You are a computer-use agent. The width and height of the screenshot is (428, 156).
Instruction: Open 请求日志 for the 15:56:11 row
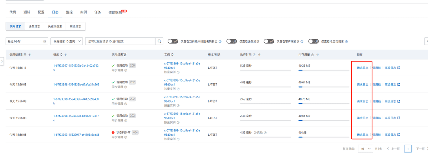[363, 68]
